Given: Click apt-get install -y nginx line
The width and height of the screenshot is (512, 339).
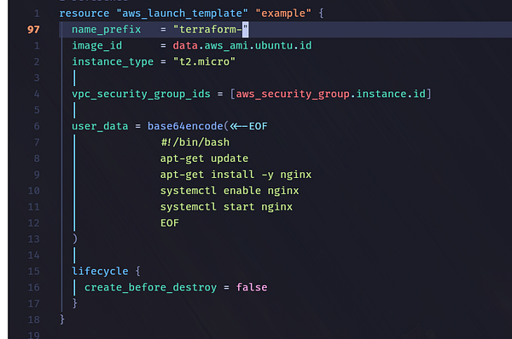Looking at the screenshot, I should pyautogui.click(x=236, y=175).
